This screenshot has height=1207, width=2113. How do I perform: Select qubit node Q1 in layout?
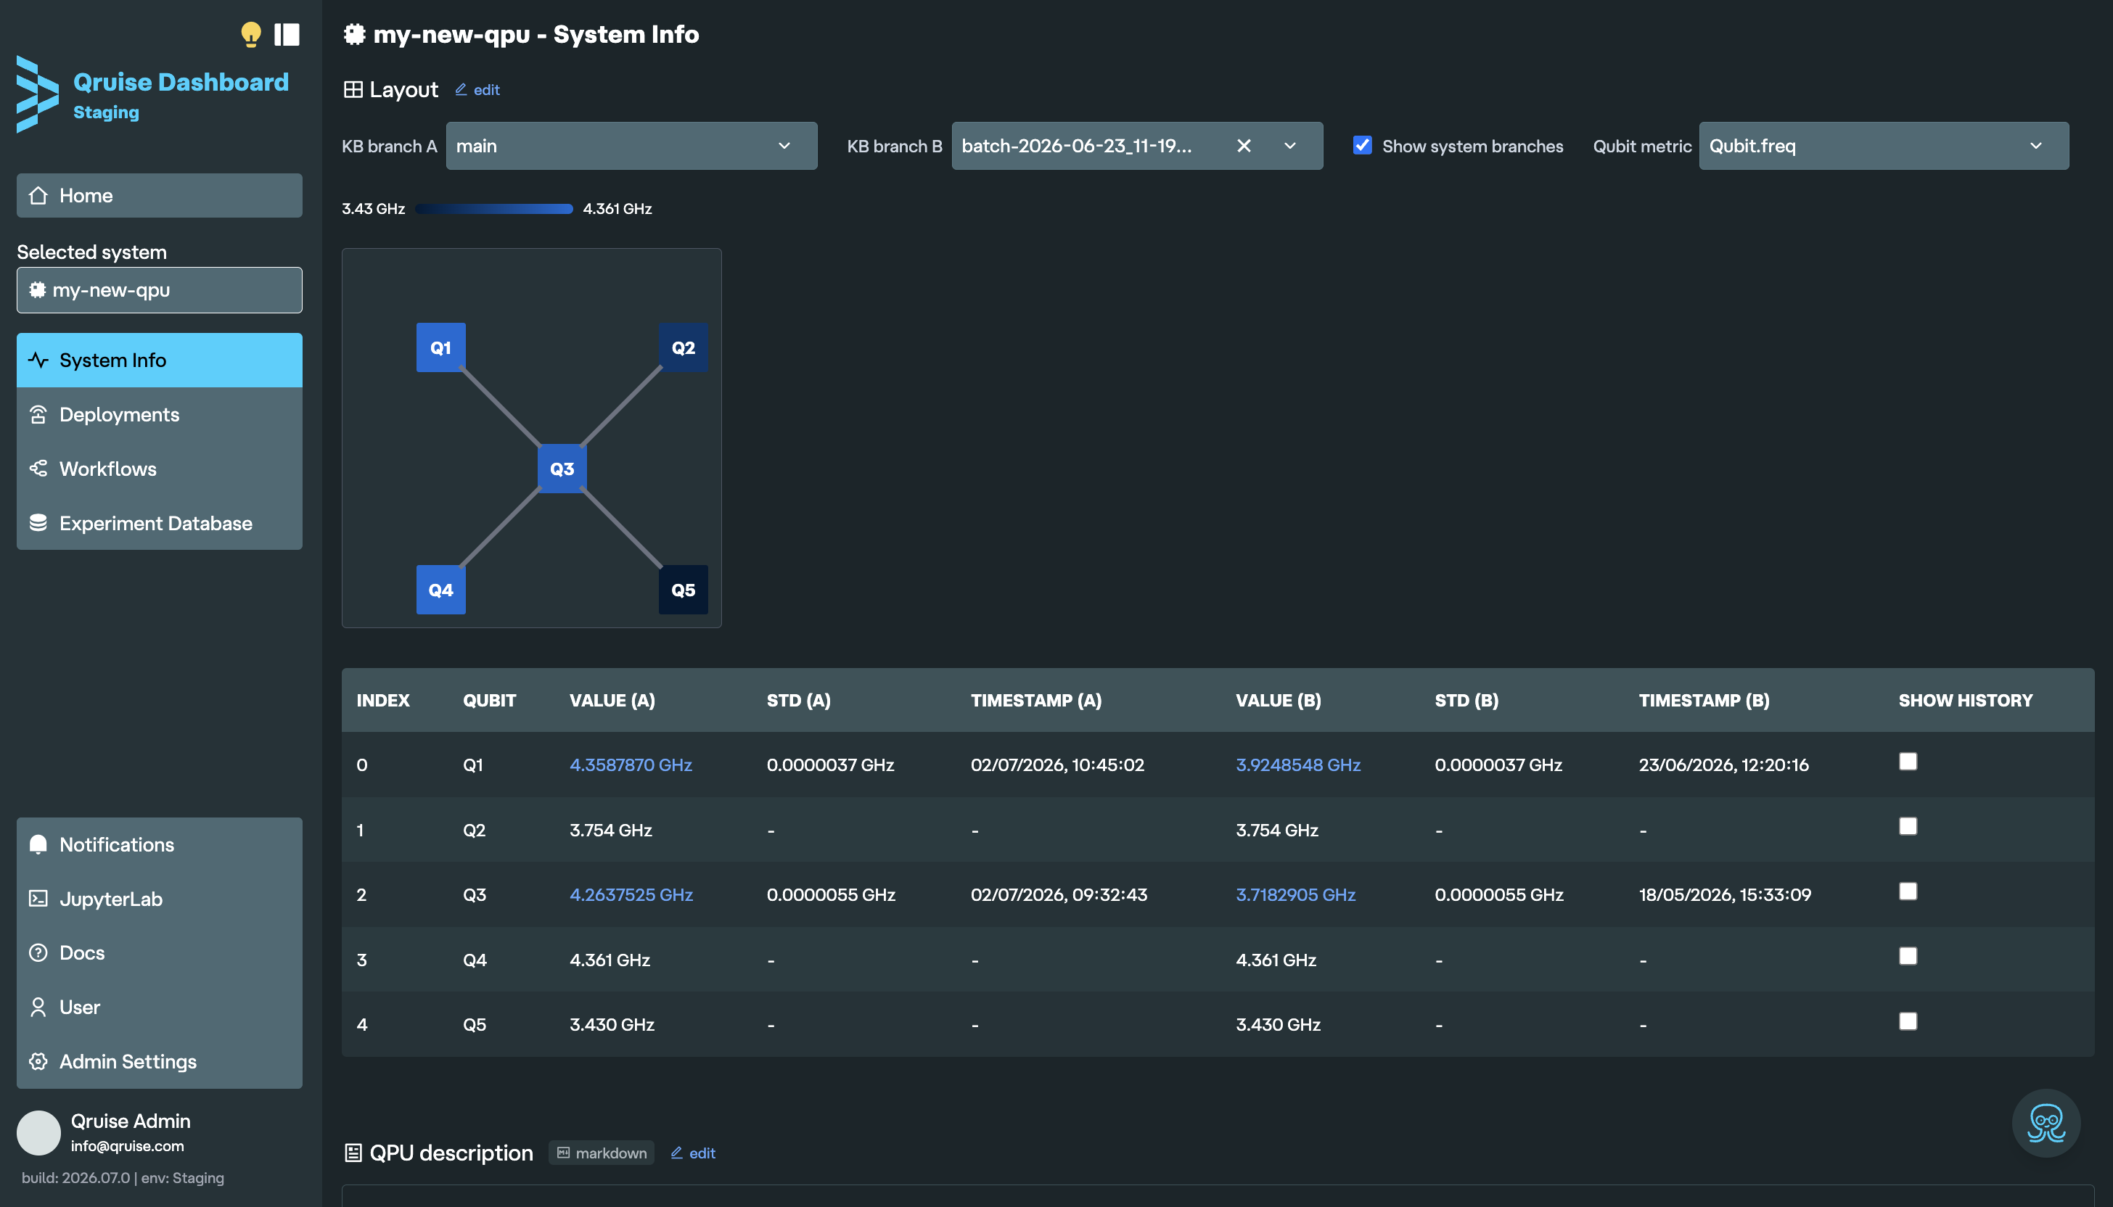tap(440, 347)
